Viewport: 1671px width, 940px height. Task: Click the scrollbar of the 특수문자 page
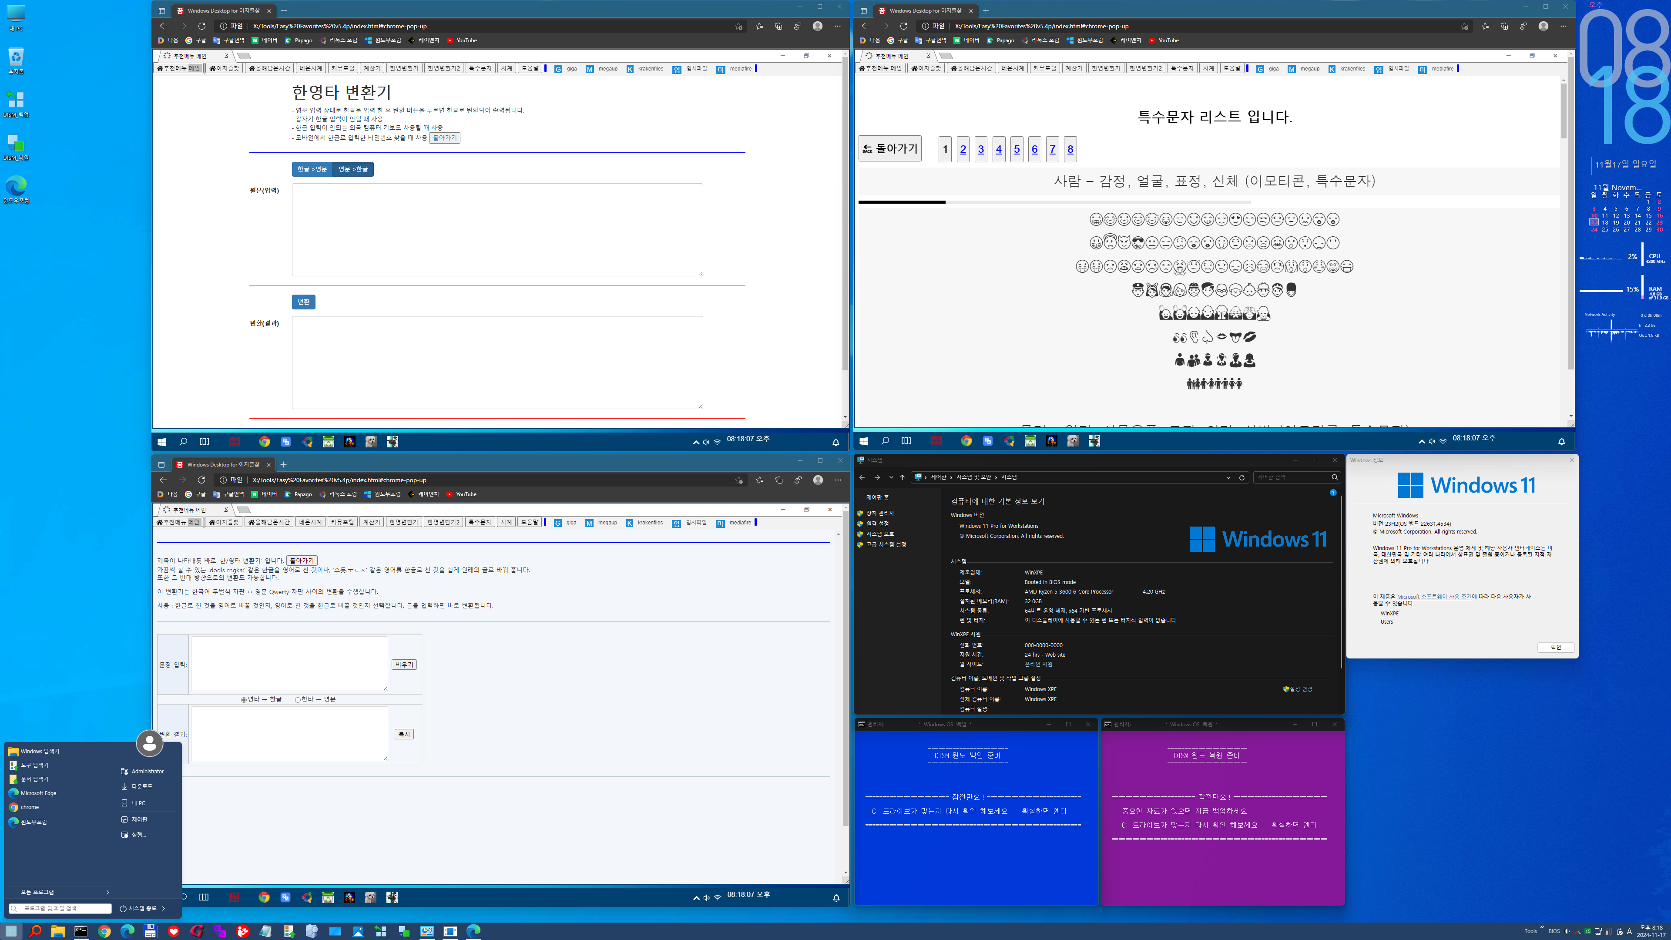coord(1564,110)
